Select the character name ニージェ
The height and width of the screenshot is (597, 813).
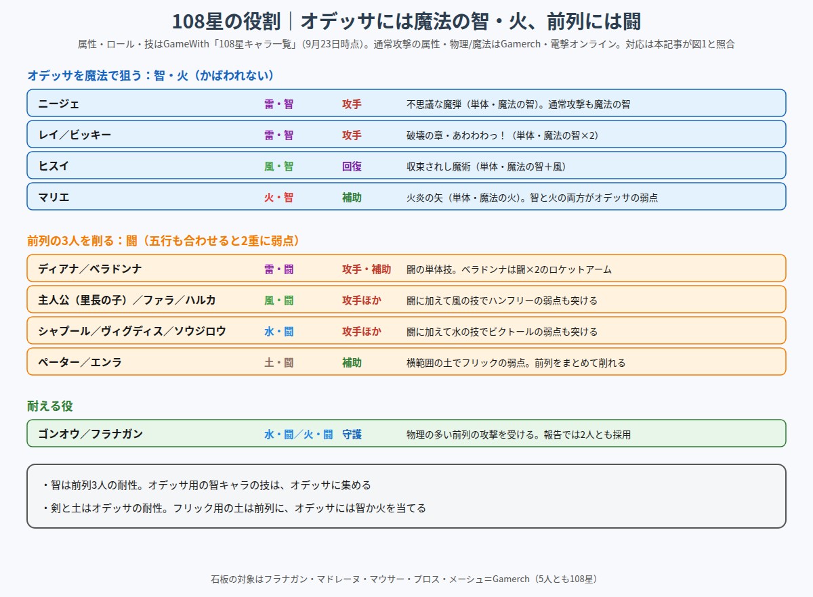click(59, 104)
